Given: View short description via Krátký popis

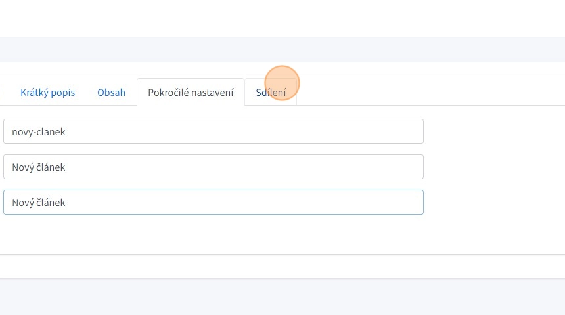Looking at the screenshot, I should click(47, 93).
